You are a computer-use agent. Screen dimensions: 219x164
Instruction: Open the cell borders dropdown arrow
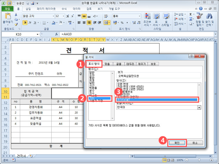[x=48, y=22]
